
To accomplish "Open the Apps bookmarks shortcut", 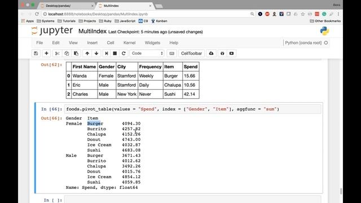I will (x=28, y=21).
